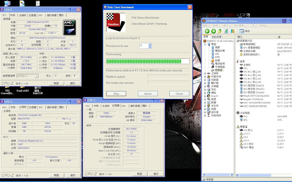Image resolution: width=292 pixels, height=182 pixels.
Task: Click the AMD Phenom II logo in CPU-Z
Action: [69, 28]
